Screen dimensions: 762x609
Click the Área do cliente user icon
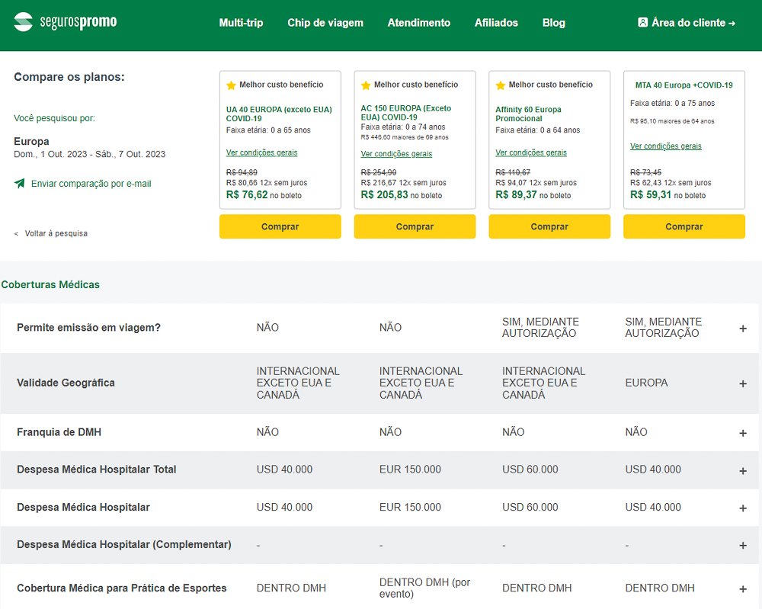[x=642, y=23]
